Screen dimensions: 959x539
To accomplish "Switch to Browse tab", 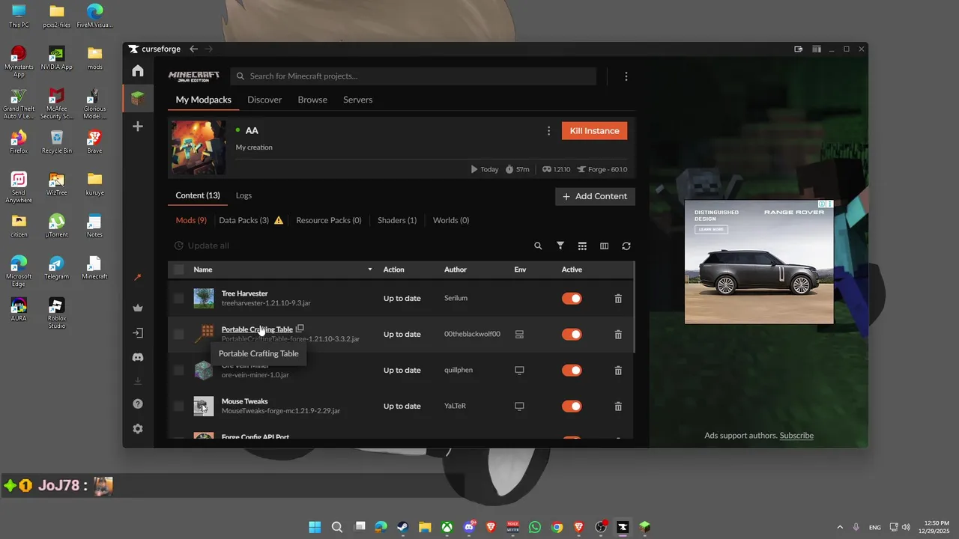I will [x=312, y=100].
